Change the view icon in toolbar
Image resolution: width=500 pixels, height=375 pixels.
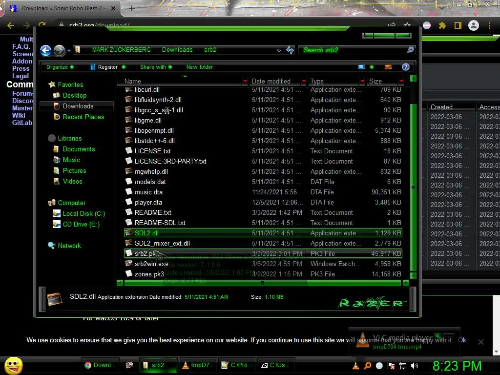click(361, 67)
